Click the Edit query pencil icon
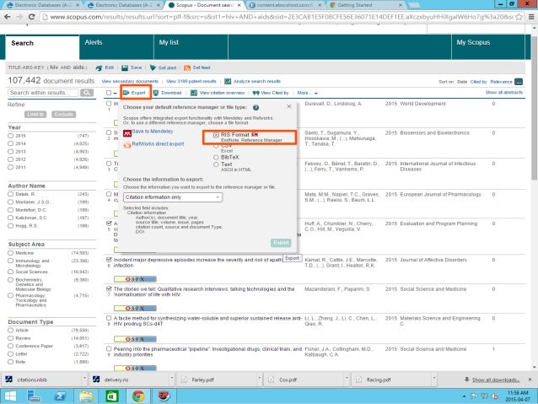 click(99, 67)
